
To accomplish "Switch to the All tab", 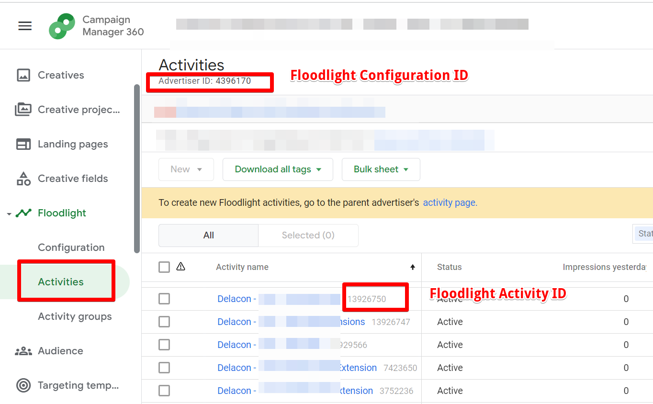I will 208,236.
